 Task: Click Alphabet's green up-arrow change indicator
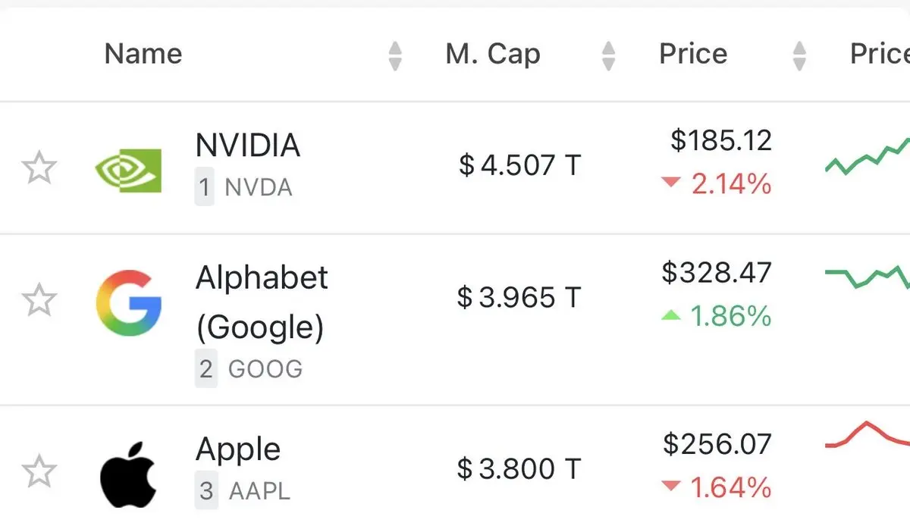pyautogui.click(x=671, y=315)
